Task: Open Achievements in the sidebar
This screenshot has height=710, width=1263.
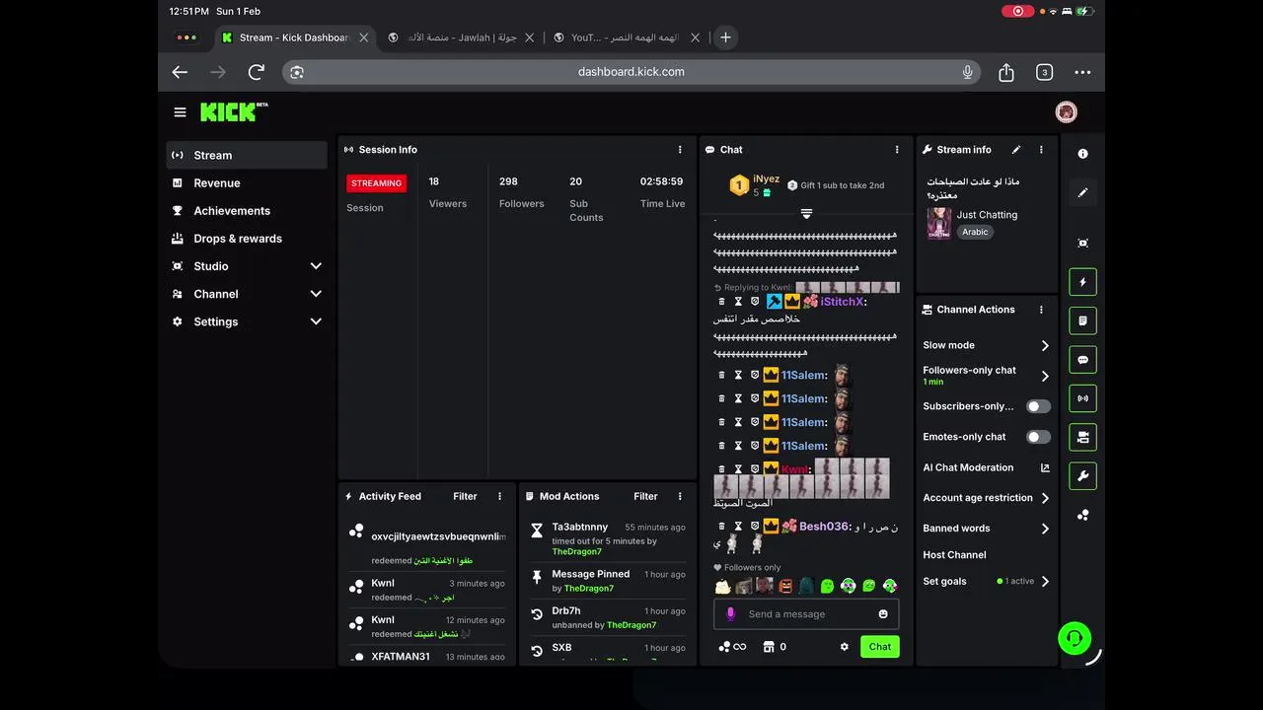Action: 247,211
